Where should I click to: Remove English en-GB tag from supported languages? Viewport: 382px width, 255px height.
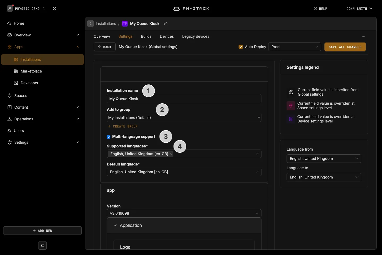pos(171,154)
